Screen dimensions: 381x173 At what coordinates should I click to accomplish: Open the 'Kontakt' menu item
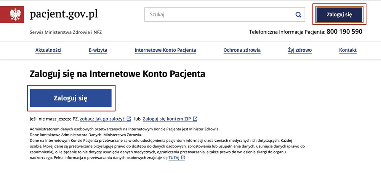click(x=348, y=50)
